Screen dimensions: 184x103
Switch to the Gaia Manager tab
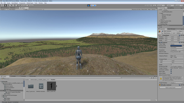(x=171, y=29)
